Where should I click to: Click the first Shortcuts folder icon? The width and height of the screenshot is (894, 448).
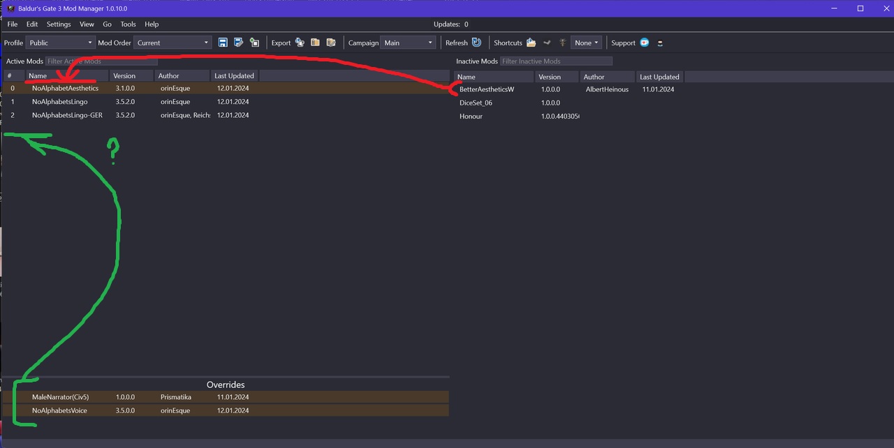point(531,43)
